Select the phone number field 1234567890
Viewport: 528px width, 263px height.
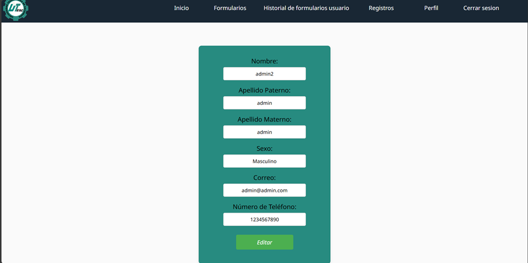point(264,219)
